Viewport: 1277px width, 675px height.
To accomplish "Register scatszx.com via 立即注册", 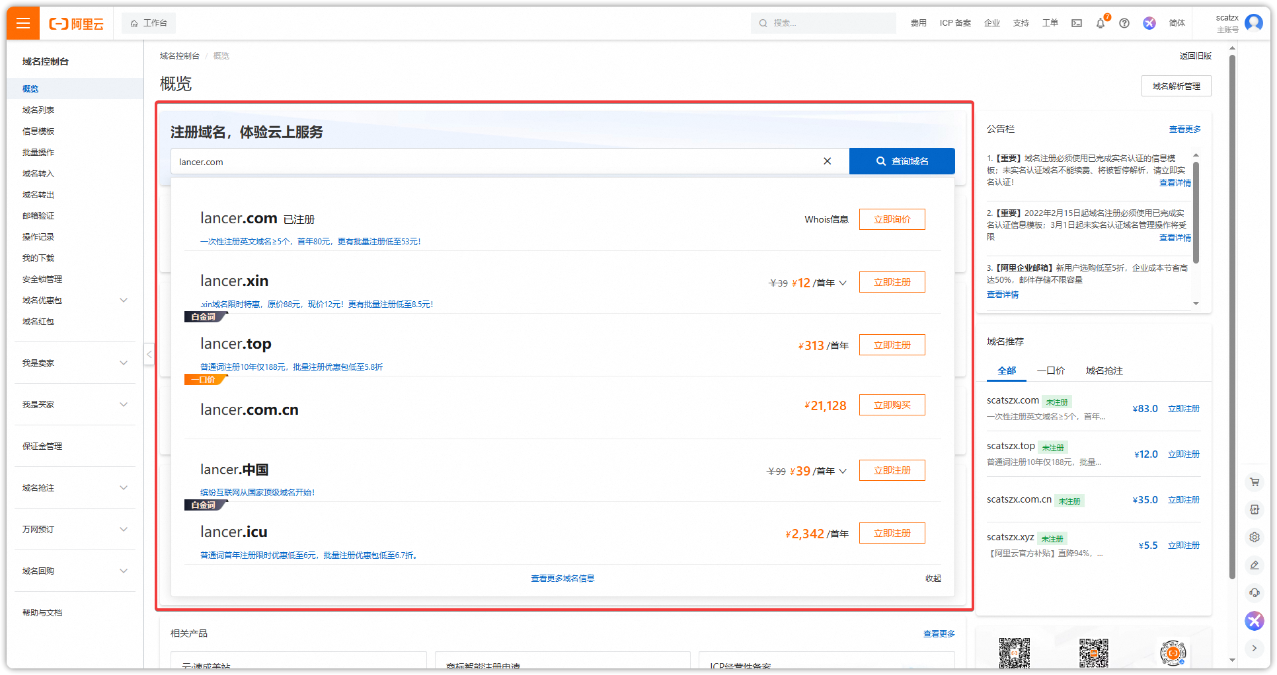I will (x=1184, y=409).
